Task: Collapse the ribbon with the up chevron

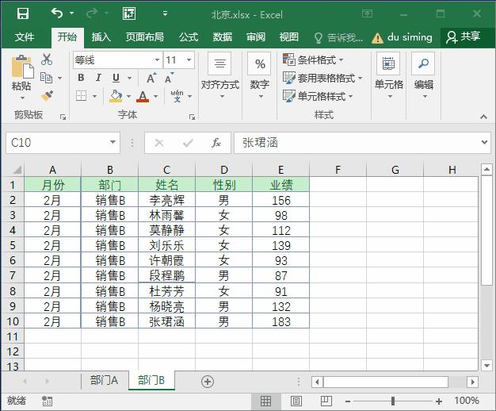Action: pos(483,117)
